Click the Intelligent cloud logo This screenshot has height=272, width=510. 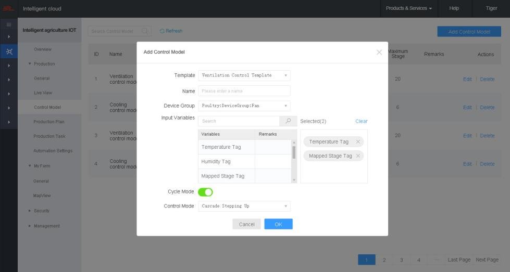point(8,8)
